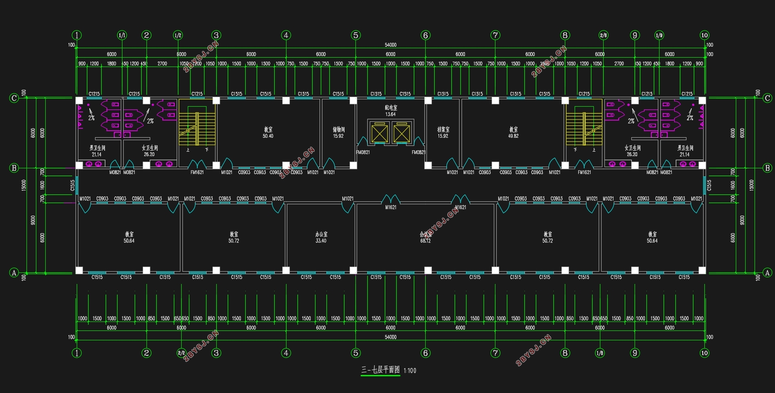Select the 办公室 room label

pos(321,234)
